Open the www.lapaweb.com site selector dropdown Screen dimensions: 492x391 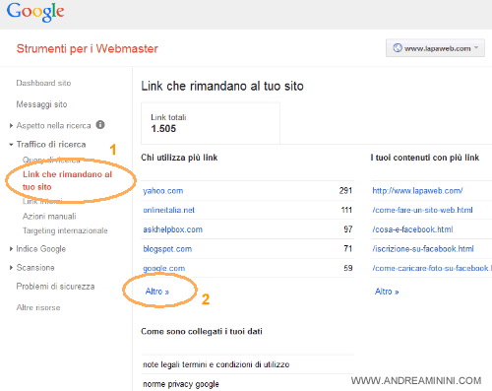tap(435, 48)
